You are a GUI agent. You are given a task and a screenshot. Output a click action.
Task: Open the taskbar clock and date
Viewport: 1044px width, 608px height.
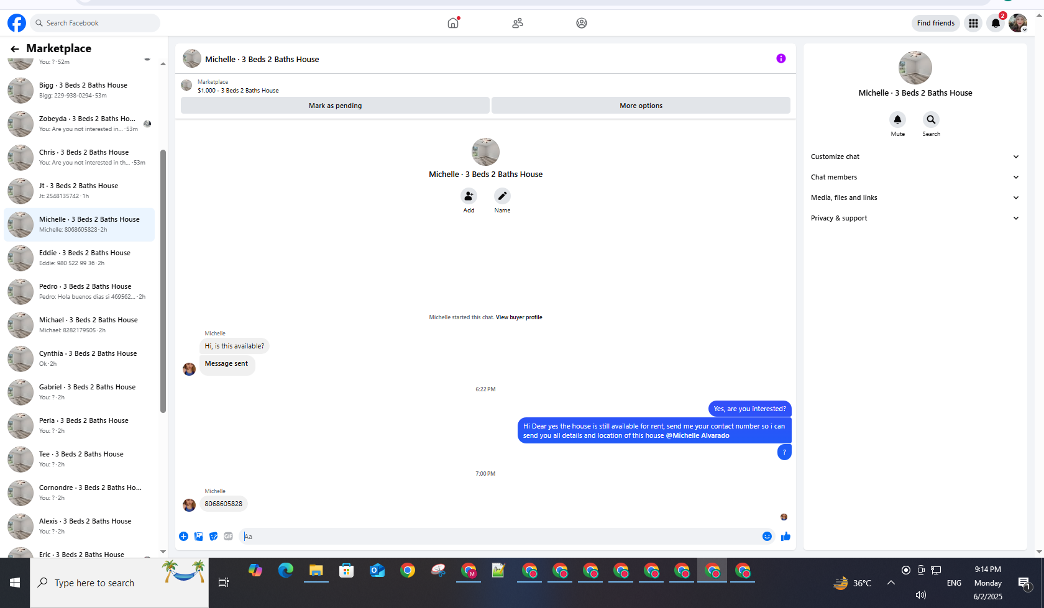tap(987, 583)
